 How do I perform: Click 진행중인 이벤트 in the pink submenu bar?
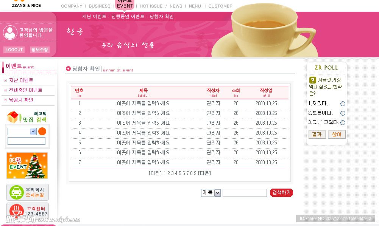pos(128,16)
